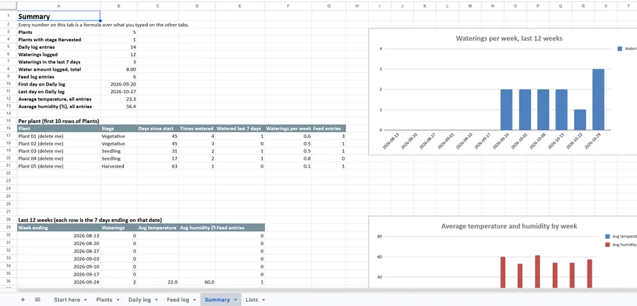Click the 'Days since start' column header cell

158,128
